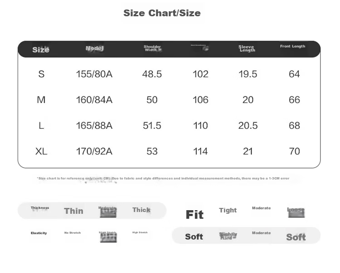
Task: Click the Sleeve Length column header
Action: [x=247, y=48]
